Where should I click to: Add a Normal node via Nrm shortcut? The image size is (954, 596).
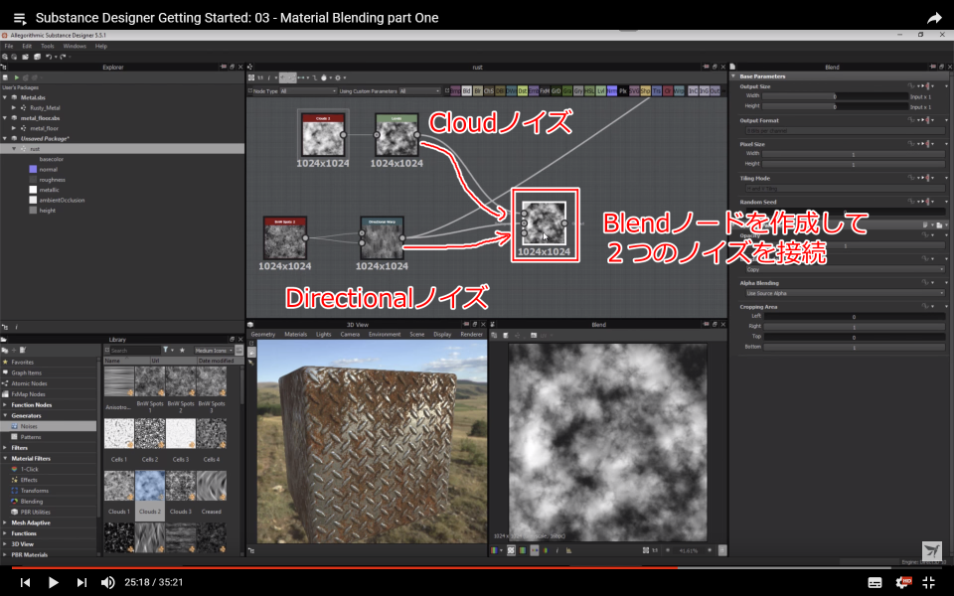(x=611, y=91)
